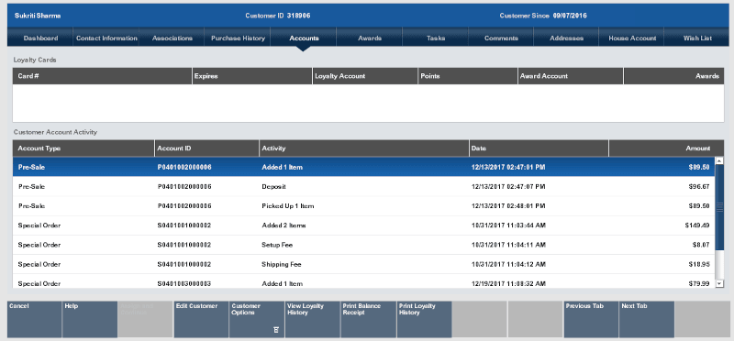The height and width of the screenshot is (341, 734).
Task: Go to the Previous Tab button
Action: (591, 320)
